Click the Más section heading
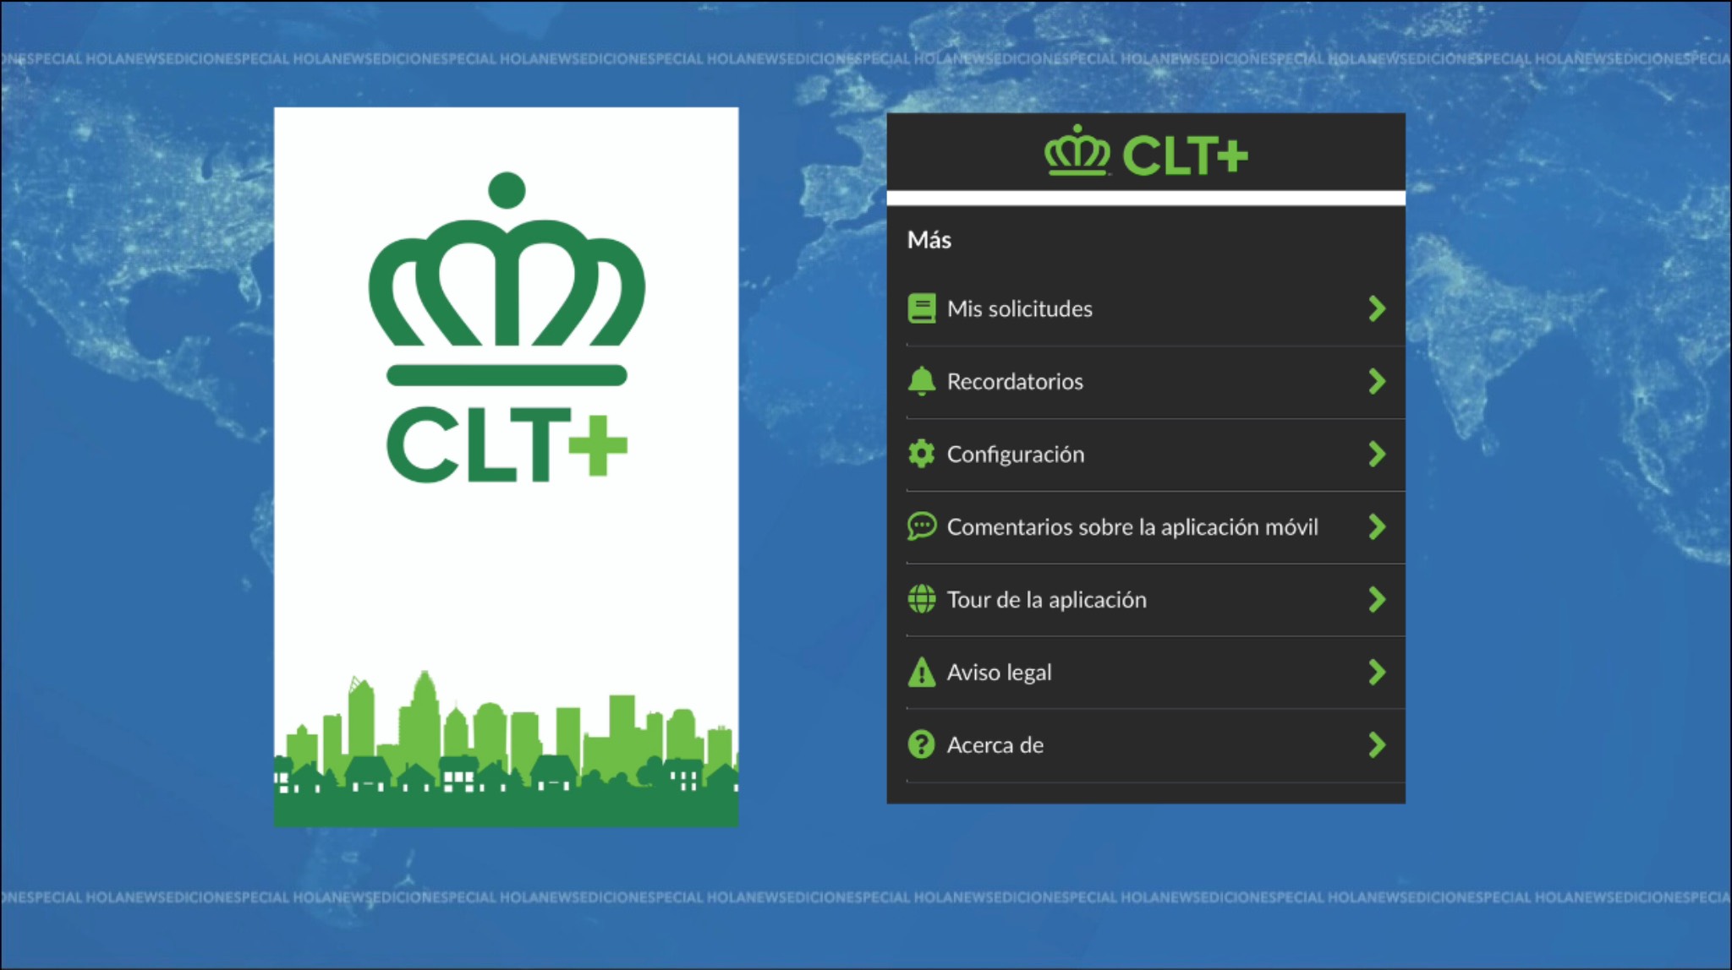Screen dimensions: 1732x970 click(929, 239)
